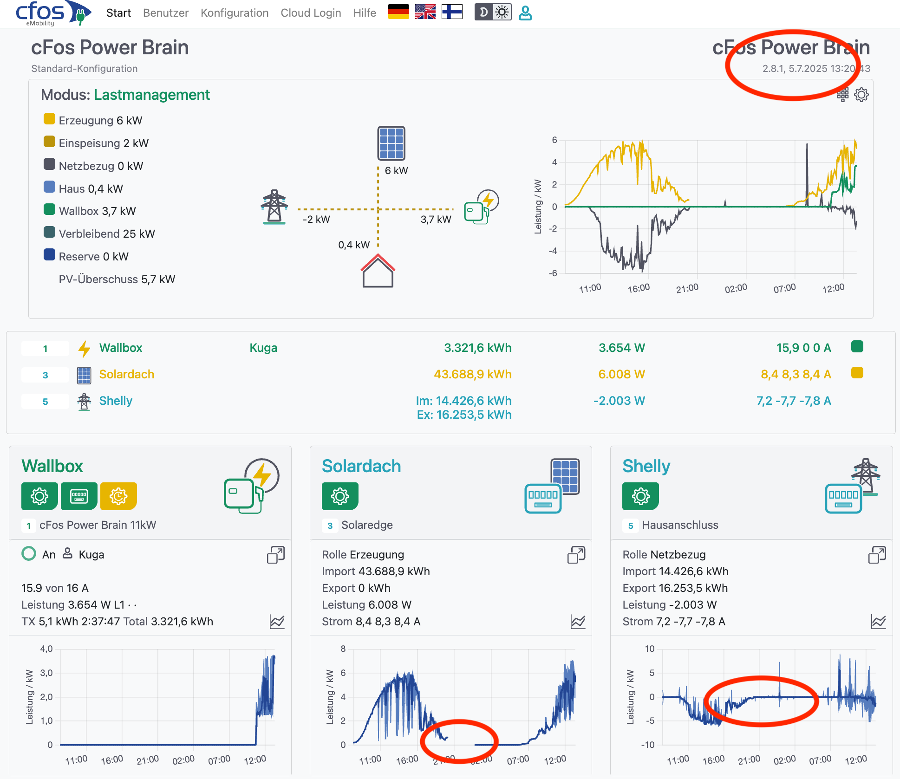Click the power pylon icon in flow diagram
The image size is (900, 779).
274,207
